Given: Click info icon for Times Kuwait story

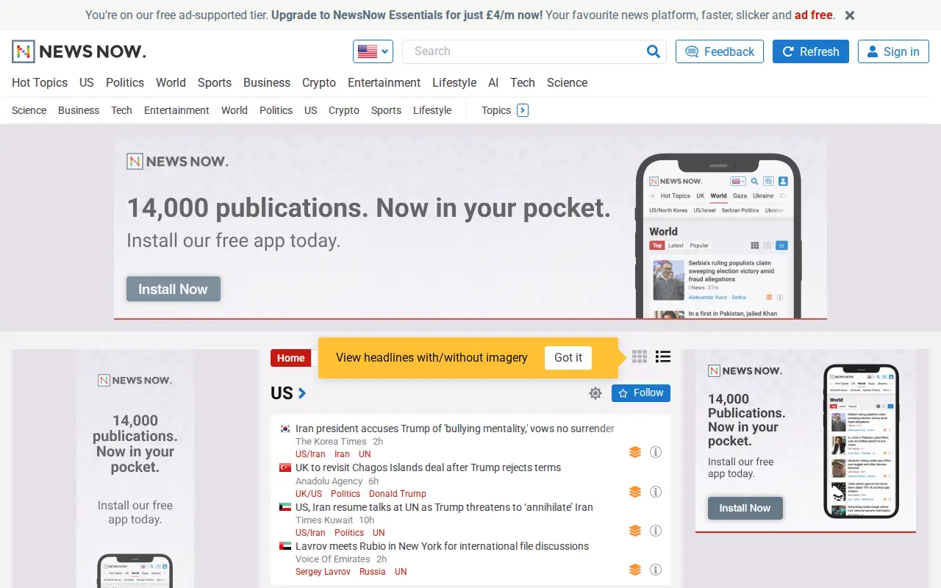Looking at the screenshot, I should point(656,531).
